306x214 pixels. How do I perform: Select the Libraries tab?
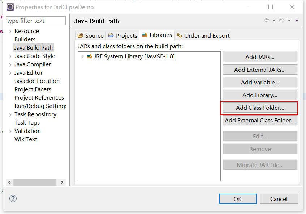click(x=157, y=35)
